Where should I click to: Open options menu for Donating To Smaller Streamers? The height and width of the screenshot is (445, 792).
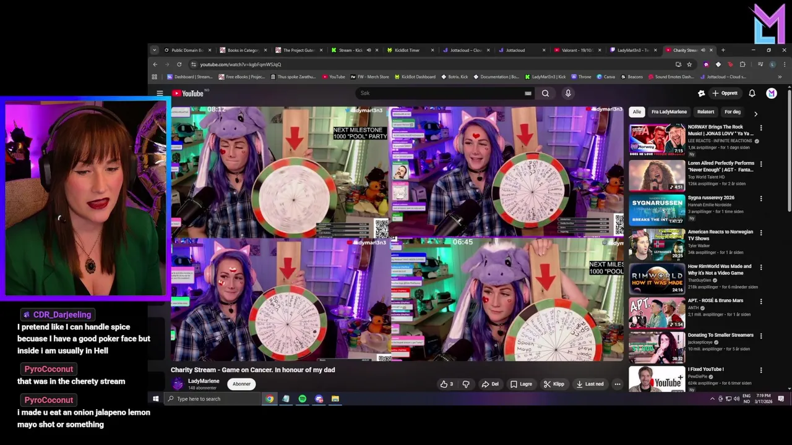click(x=761, y=336)
